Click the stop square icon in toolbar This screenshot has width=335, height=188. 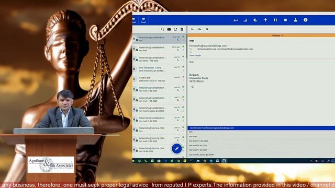(285, 20)
